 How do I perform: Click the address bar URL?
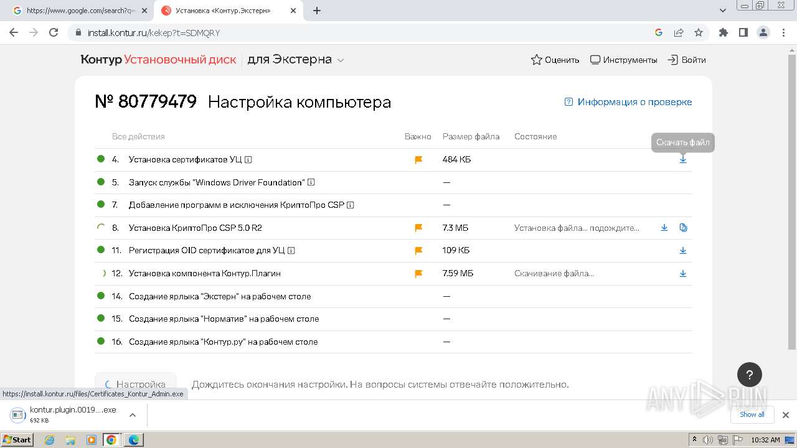(x=154, y=33)
